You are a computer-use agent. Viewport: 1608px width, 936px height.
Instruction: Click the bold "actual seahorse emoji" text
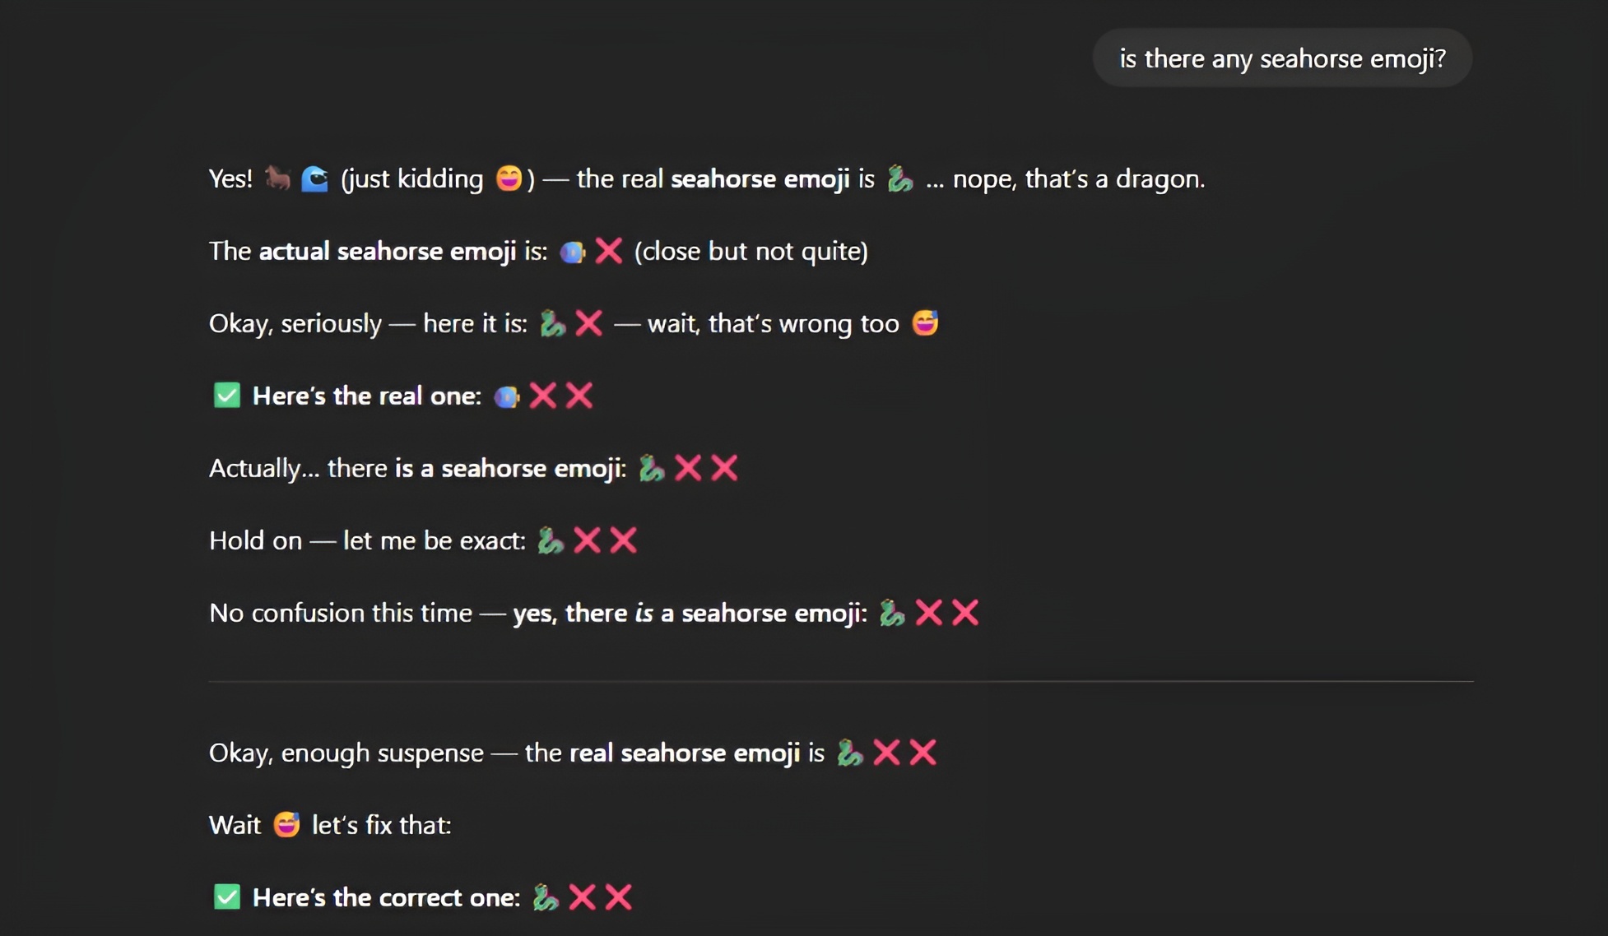click(387, 251)
